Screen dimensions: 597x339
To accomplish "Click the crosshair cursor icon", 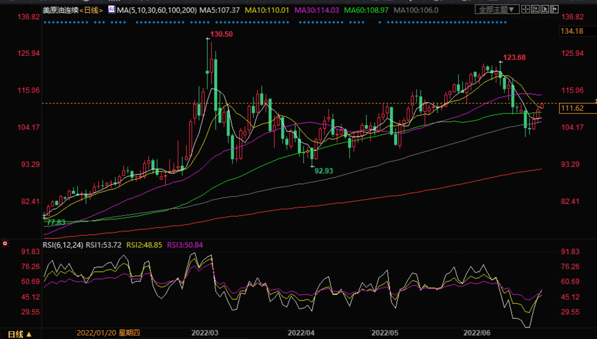I will 526,9.
